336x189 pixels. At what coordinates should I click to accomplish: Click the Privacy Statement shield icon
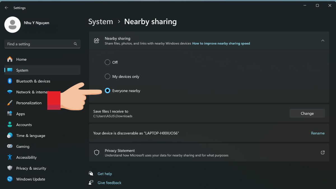[97, 152]
